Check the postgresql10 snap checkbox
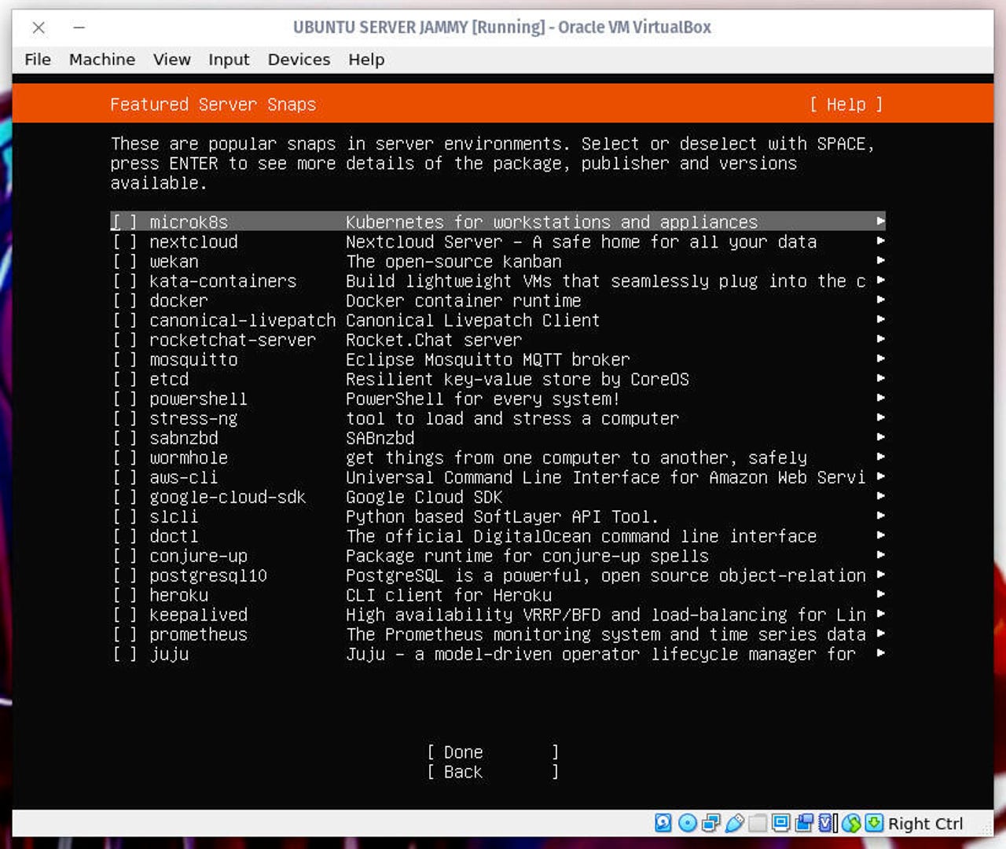 tap(124, 575)
